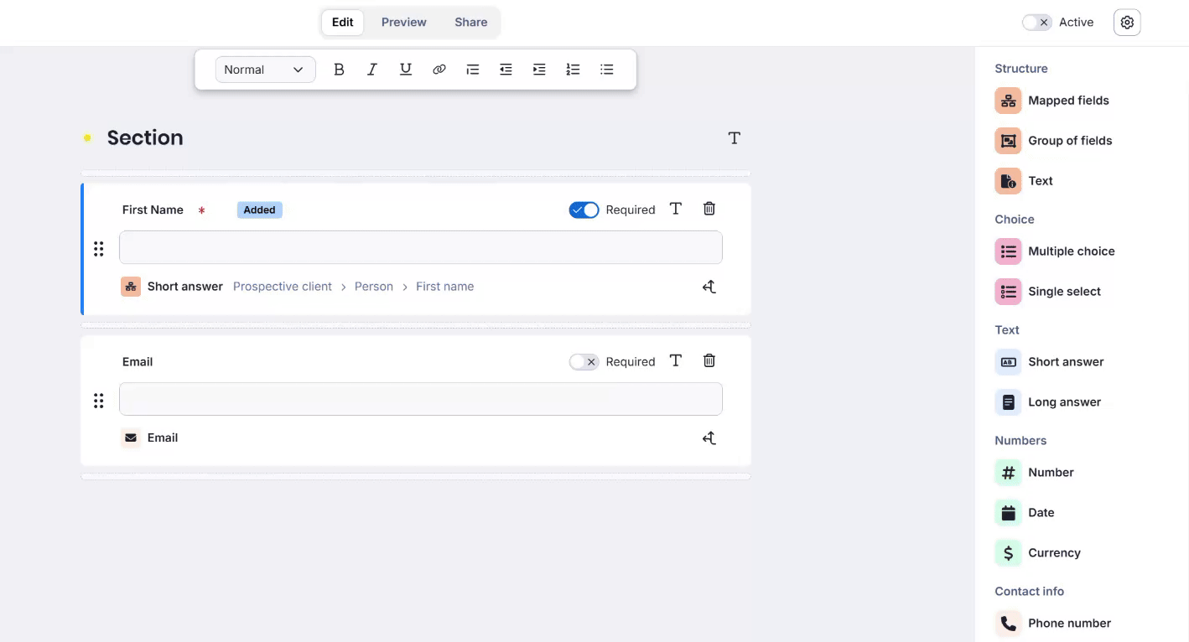
Task: Decrease indent using the outdent icon
Action: [x=506, y=70]
